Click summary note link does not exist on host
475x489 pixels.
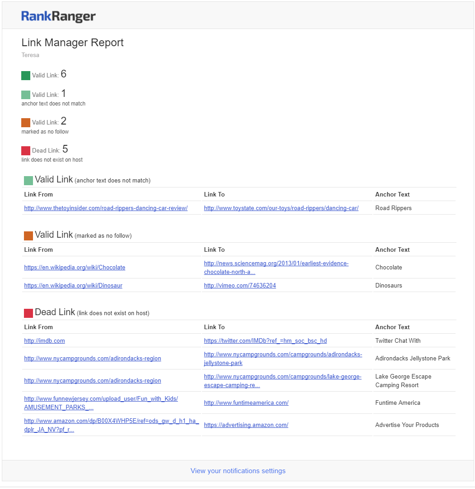click(x=52, y=160)
